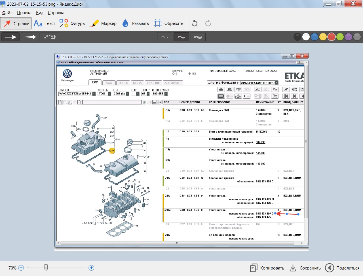Zoom out with the minus button
363x276 pixels.
click(21, 268)
